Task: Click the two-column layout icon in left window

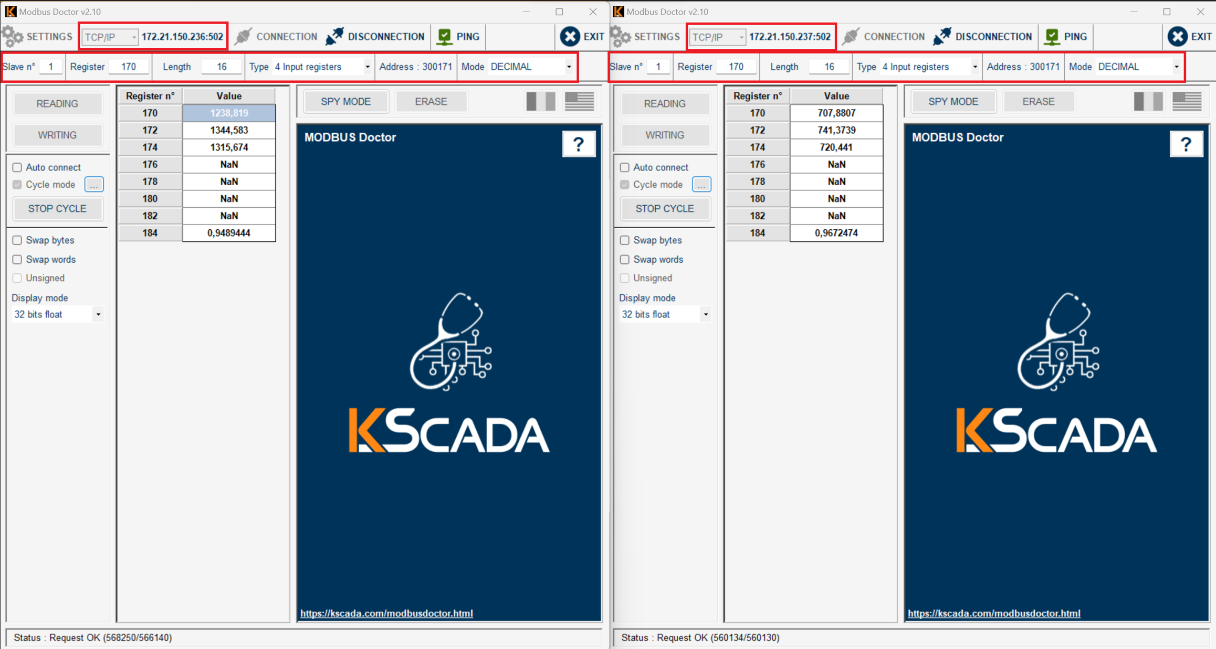Action: pyautogui.click(x=540, y=101)
